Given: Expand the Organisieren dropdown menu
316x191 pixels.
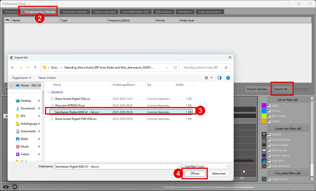Looking at the screenshot, I should [x=21, y=78].
